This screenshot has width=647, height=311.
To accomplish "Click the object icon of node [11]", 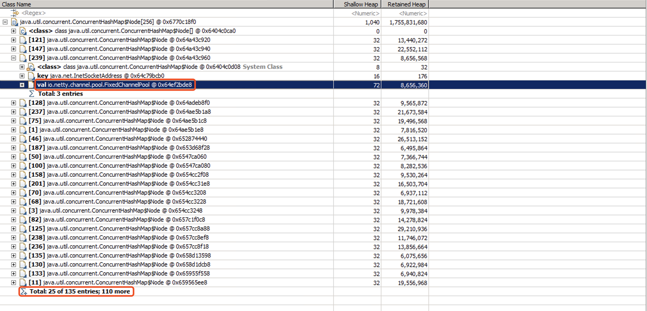I will coord(23,283).
